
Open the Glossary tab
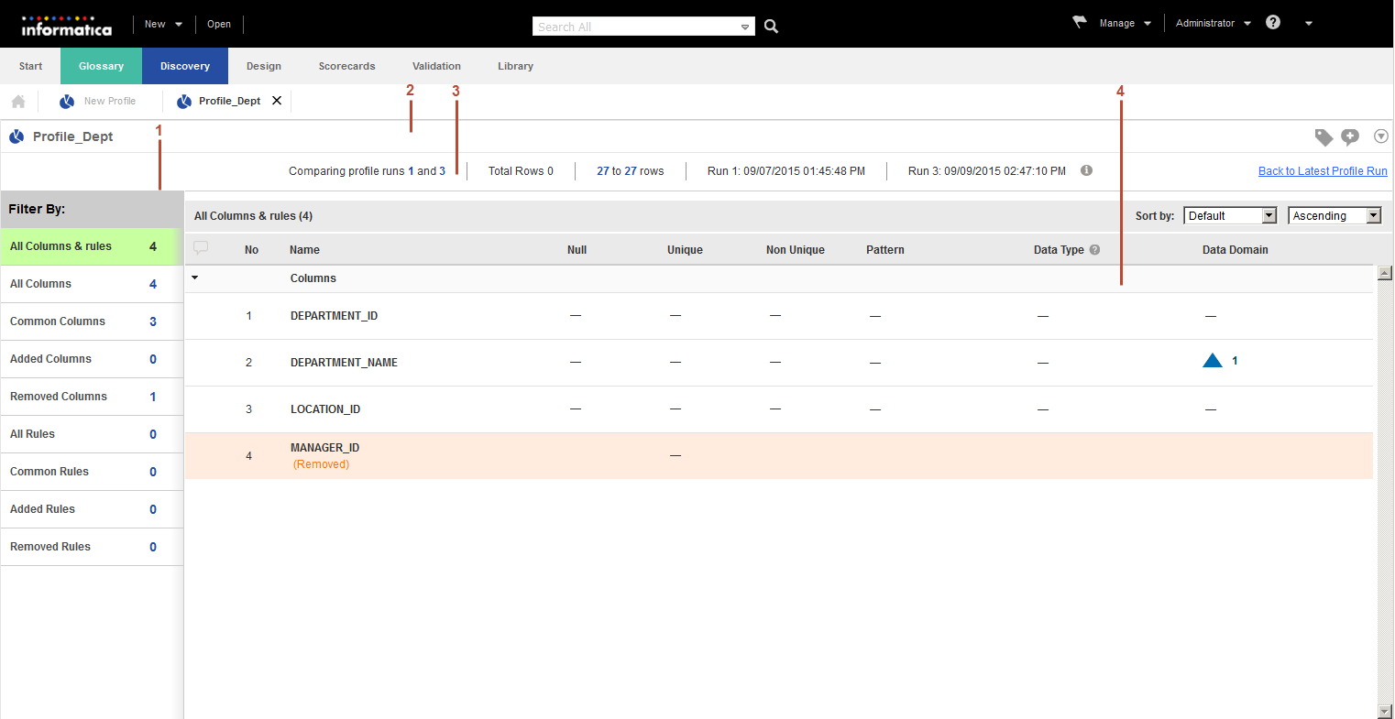pos(101,66)
